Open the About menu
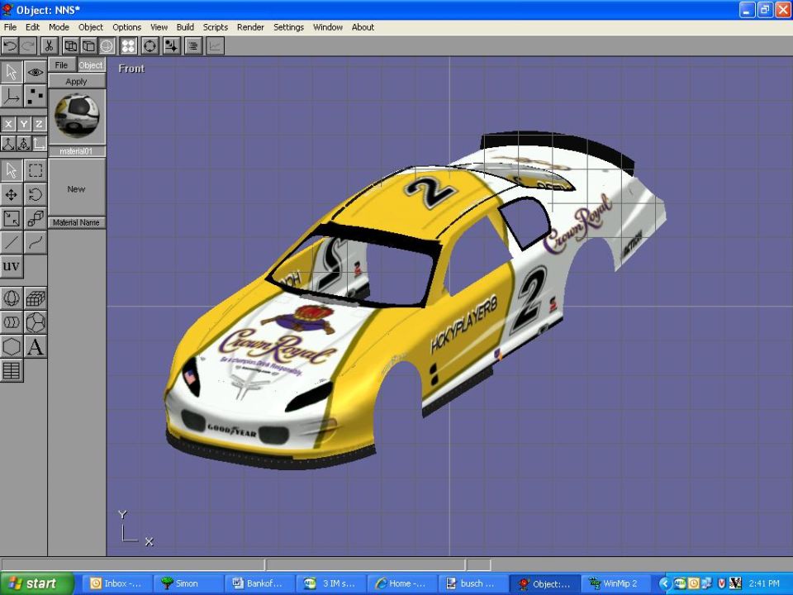This screenshot has height=595, width=793. (x=363, y=27)
